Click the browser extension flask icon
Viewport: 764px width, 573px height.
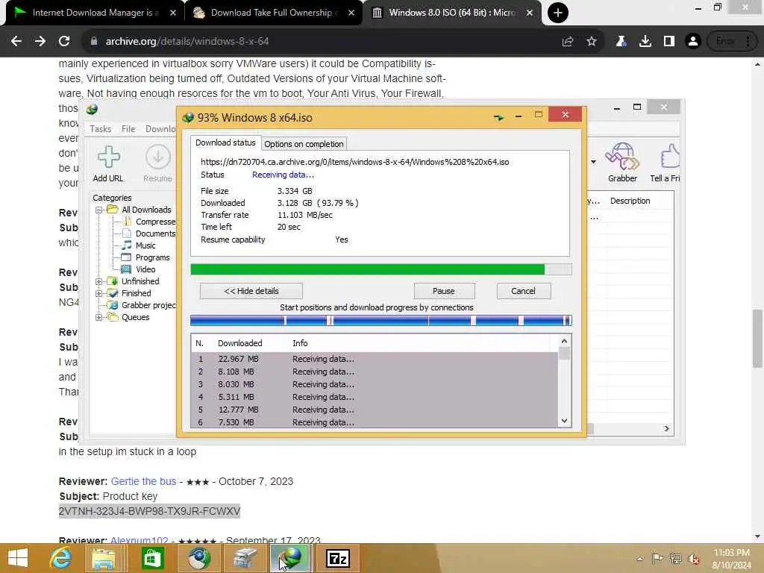[x=621, y=42]
